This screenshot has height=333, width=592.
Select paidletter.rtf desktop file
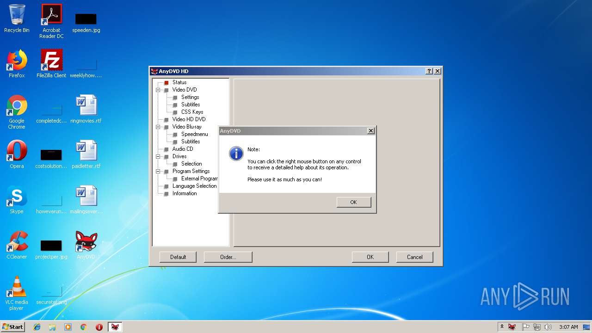pos(86,154)
